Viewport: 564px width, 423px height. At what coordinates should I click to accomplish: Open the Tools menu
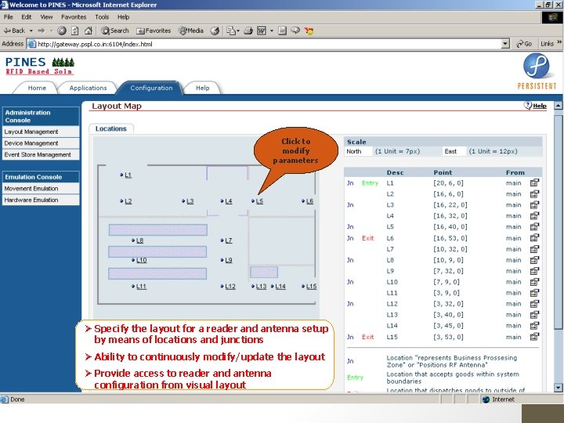(102, 17)
